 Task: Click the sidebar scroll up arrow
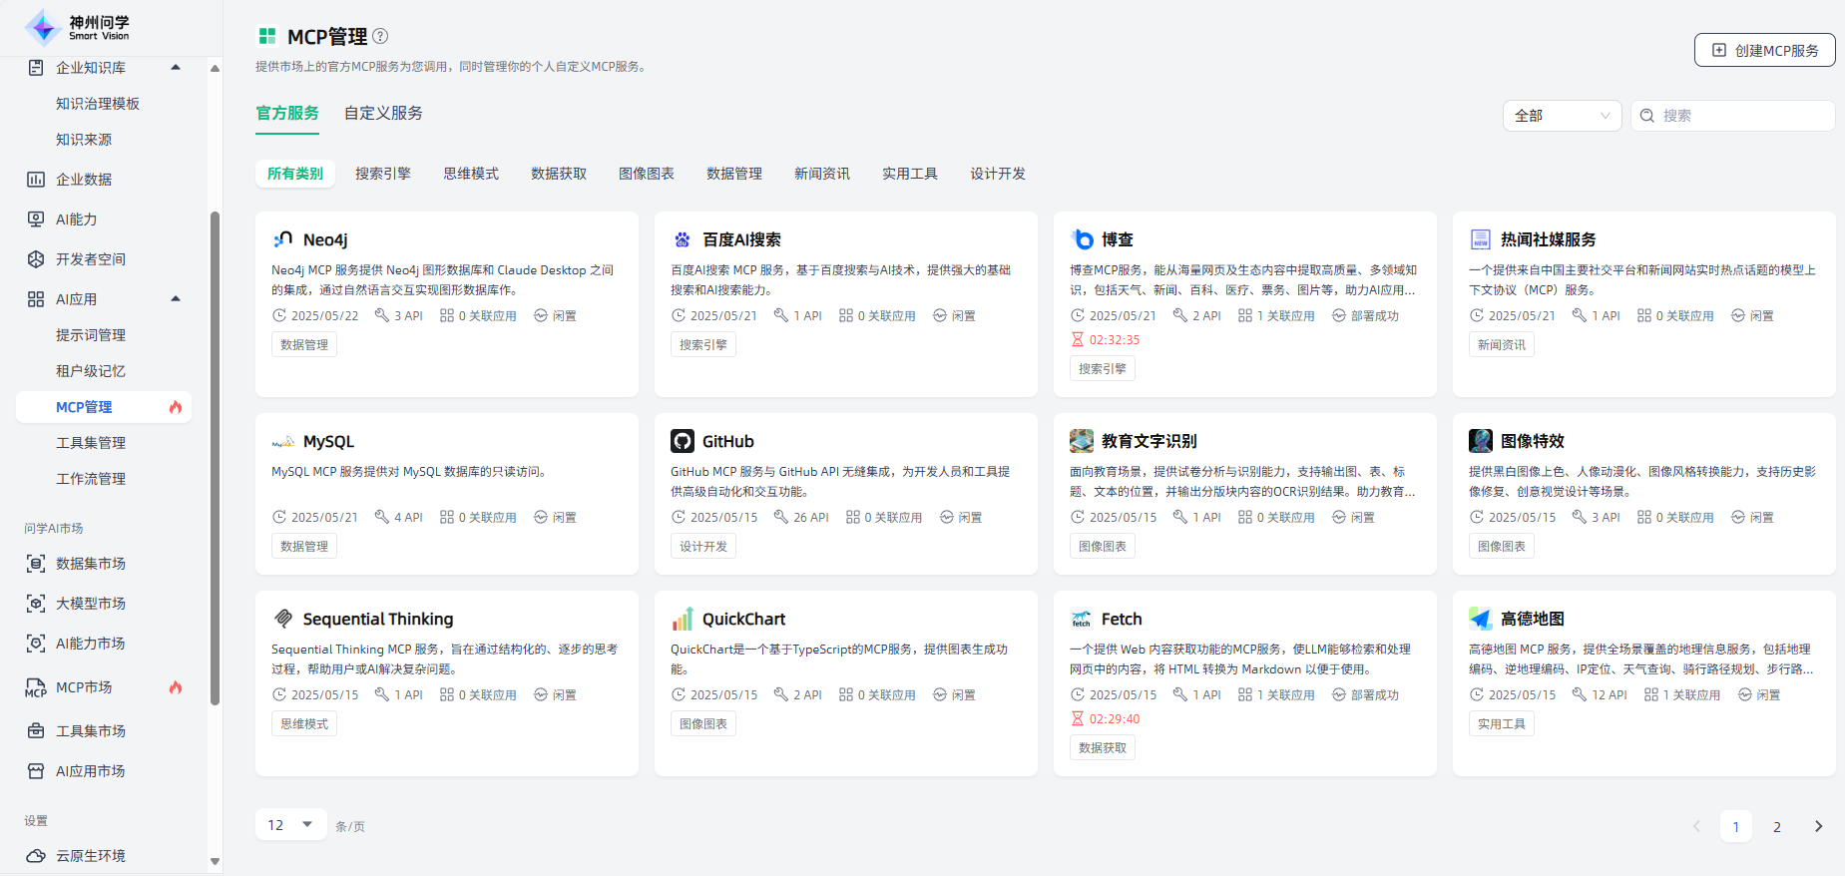pos(215,68)
